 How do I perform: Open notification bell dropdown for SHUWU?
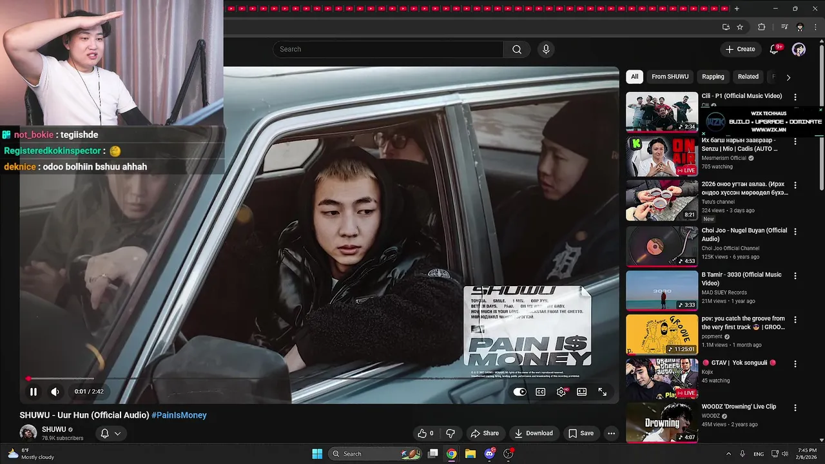pyautogui.click(x=110, y=433)
